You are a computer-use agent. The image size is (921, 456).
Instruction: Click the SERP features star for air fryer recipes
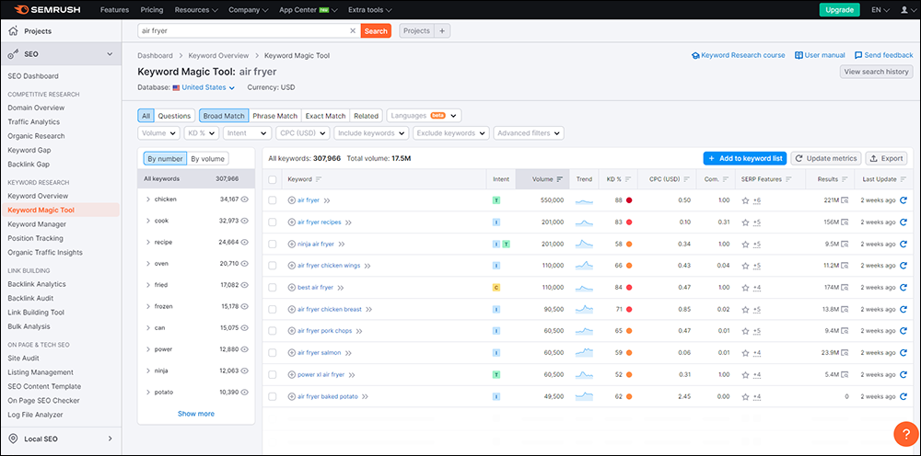tap(745, 222)
